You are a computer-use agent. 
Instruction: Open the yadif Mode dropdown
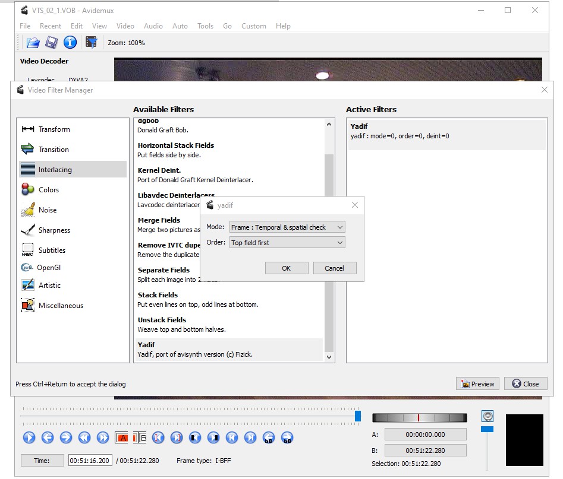click(287, 227)
